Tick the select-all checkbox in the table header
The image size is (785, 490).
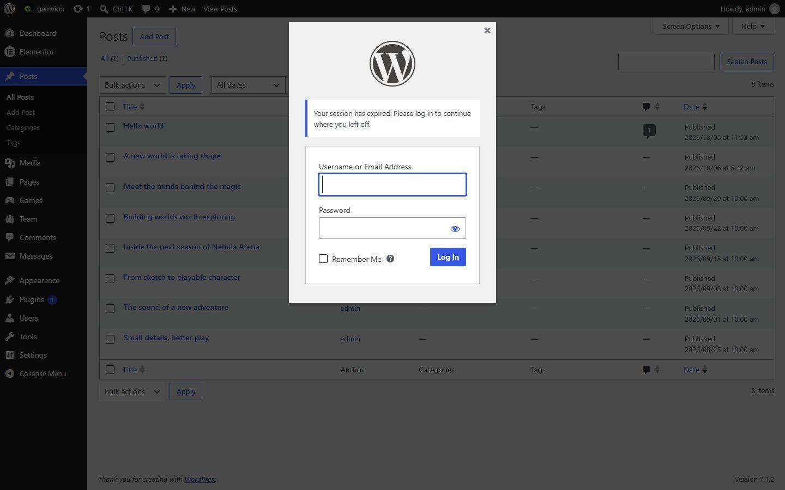[x=110, y=107]
